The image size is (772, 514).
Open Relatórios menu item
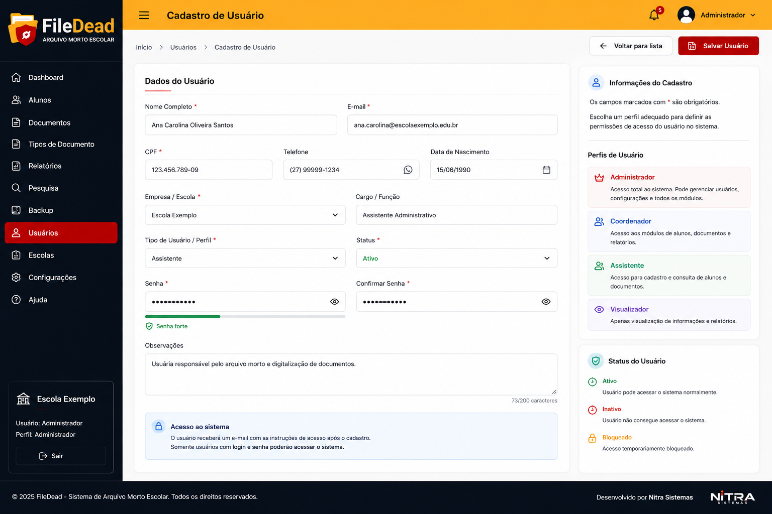click(x=61, y=166)
